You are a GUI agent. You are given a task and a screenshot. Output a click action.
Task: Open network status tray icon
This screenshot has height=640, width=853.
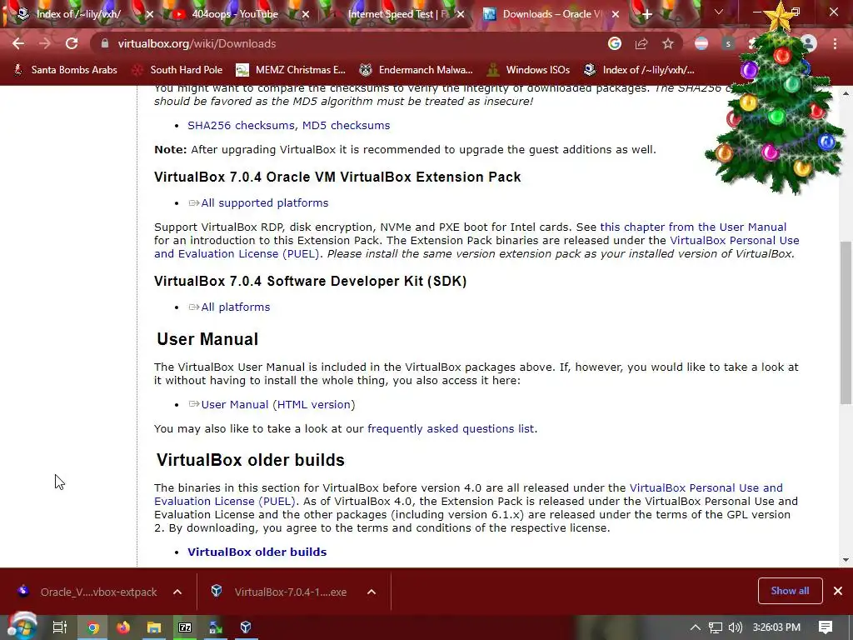[x=716, y=627]
